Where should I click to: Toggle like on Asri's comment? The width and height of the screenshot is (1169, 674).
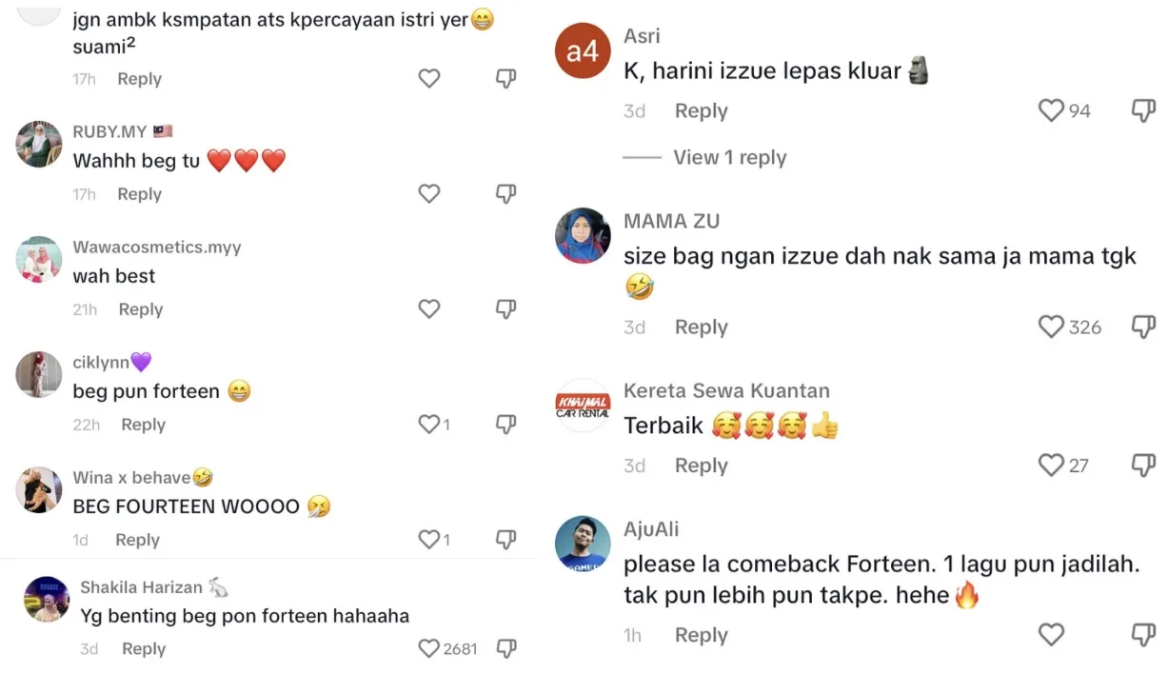click(1051, 111)
